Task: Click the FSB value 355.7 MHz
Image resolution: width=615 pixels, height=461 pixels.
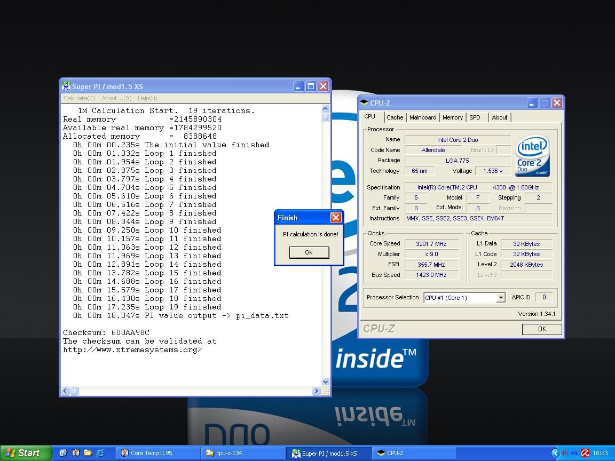Action: tap(431, 265)
